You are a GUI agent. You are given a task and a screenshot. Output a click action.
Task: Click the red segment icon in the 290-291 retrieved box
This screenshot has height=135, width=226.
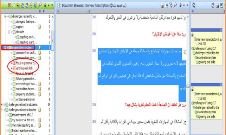(192, 35)
